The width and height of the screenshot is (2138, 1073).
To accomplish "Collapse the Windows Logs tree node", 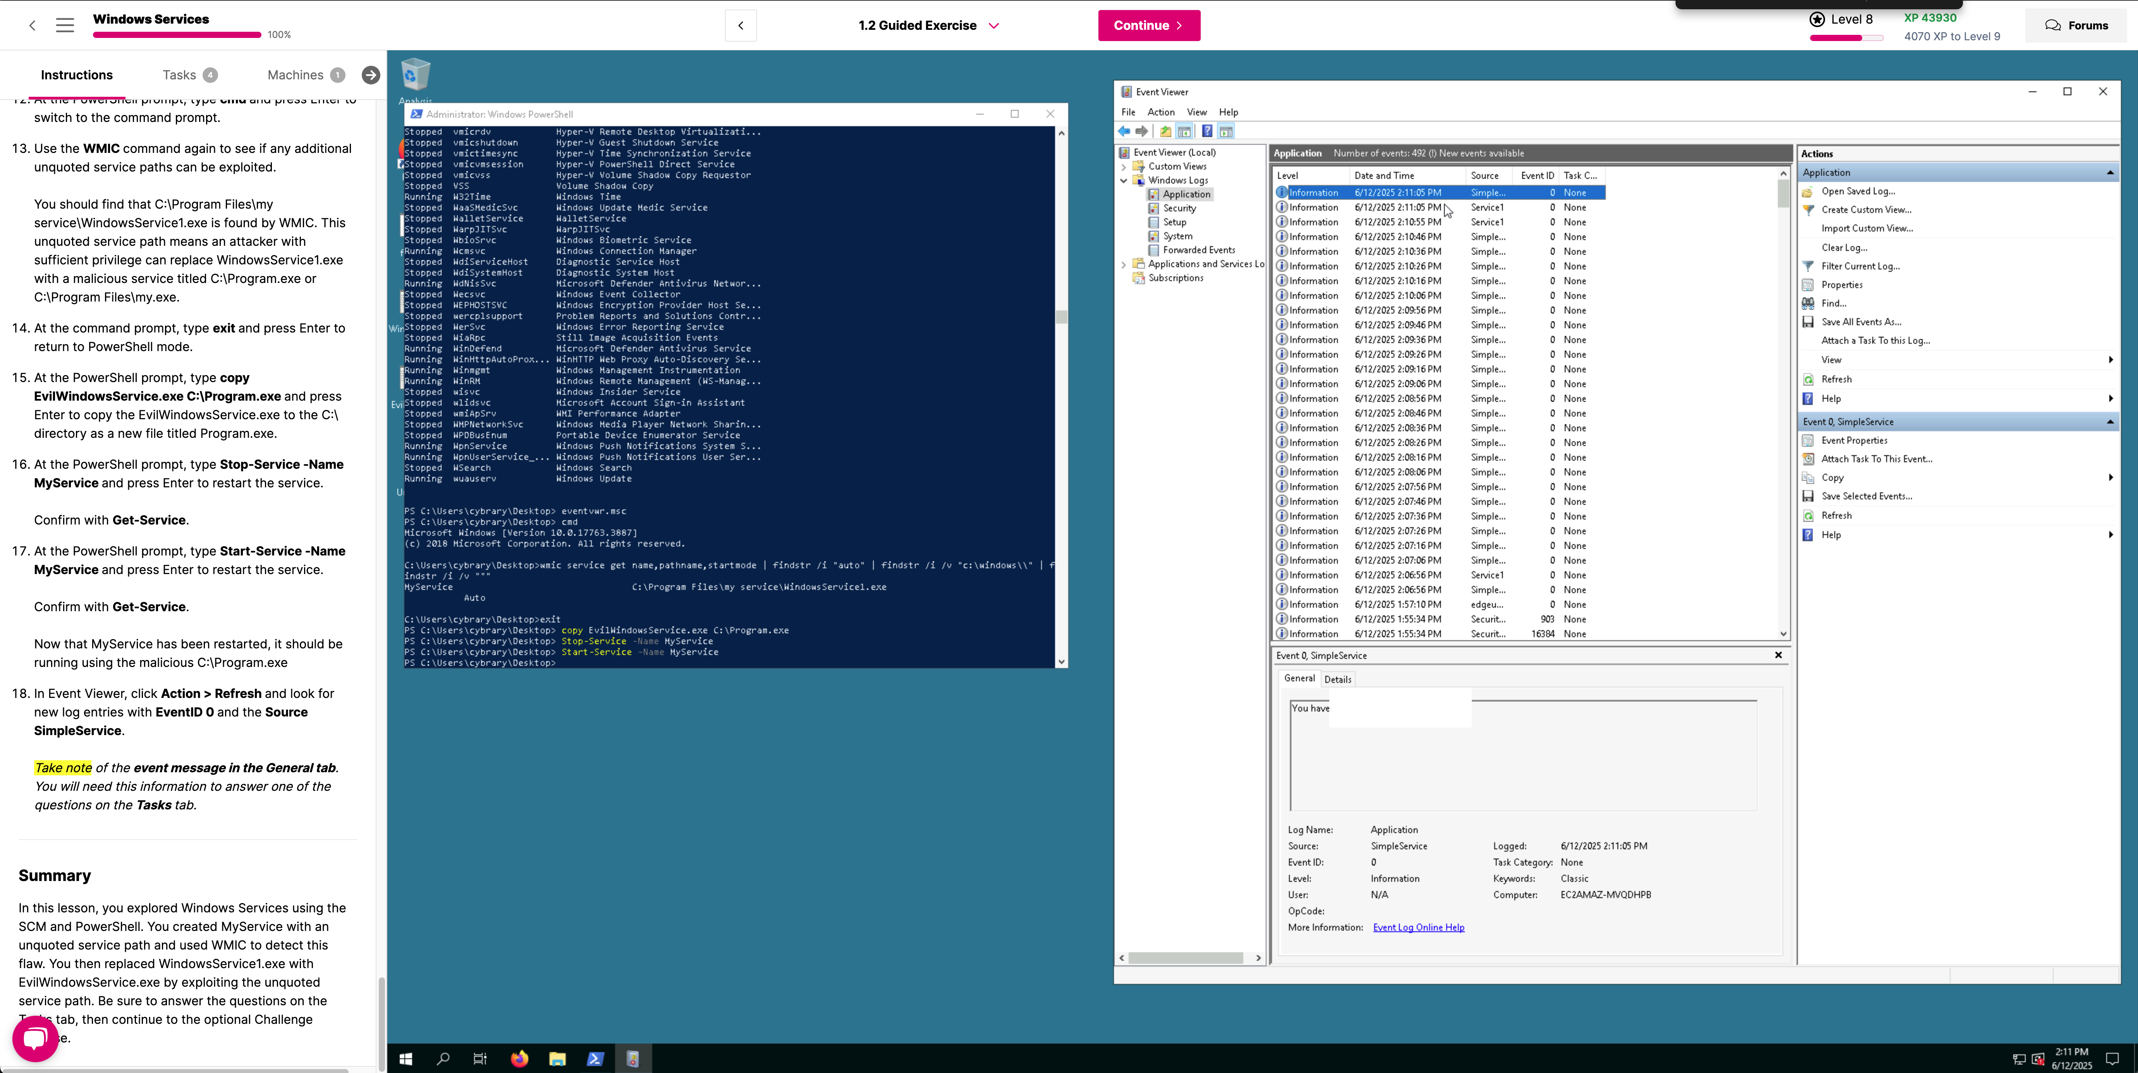I will point(1124,181).
